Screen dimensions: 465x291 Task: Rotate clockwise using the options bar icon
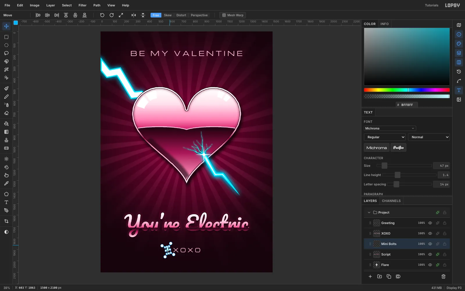pos(112,15)
